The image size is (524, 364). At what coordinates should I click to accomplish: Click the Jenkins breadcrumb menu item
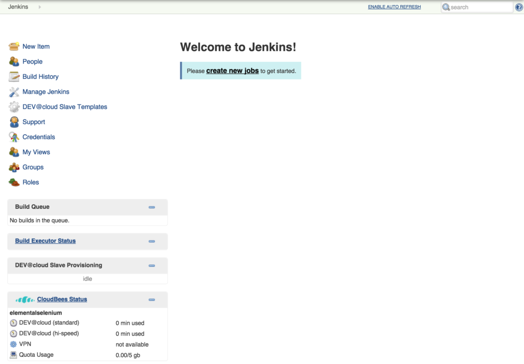[17, 7]
